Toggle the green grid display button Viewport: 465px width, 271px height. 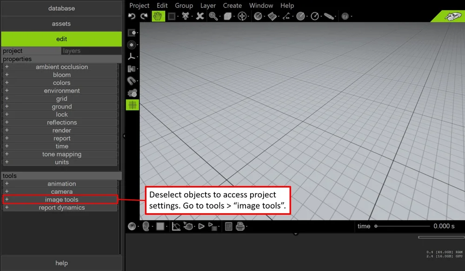132,105
